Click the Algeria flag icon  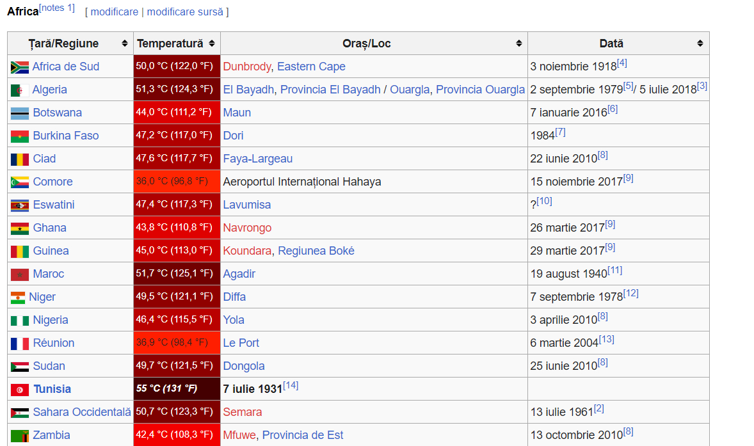20,90
